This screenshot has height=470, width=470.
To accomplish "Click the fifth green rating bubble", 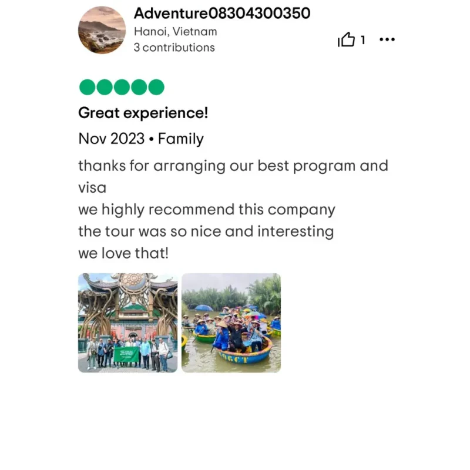I will point(156,87).
